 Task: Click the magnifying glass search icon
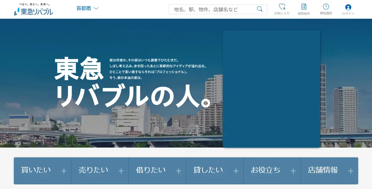point(260,9)
